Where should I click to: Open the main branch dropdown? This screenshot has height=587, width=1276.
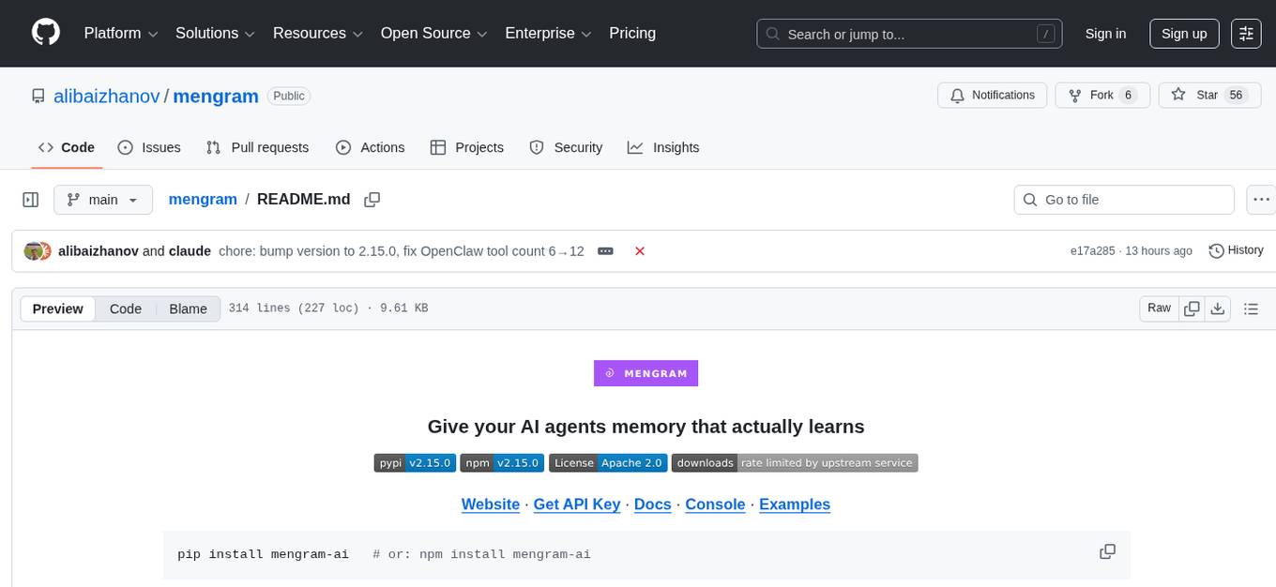[x=102, y=199]
